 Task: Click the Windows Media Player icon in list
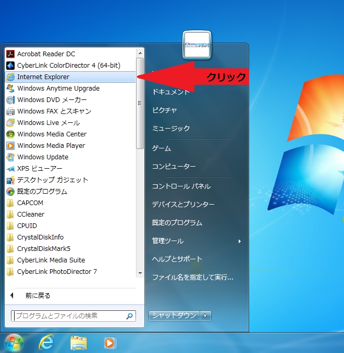(x=10, y=146)
